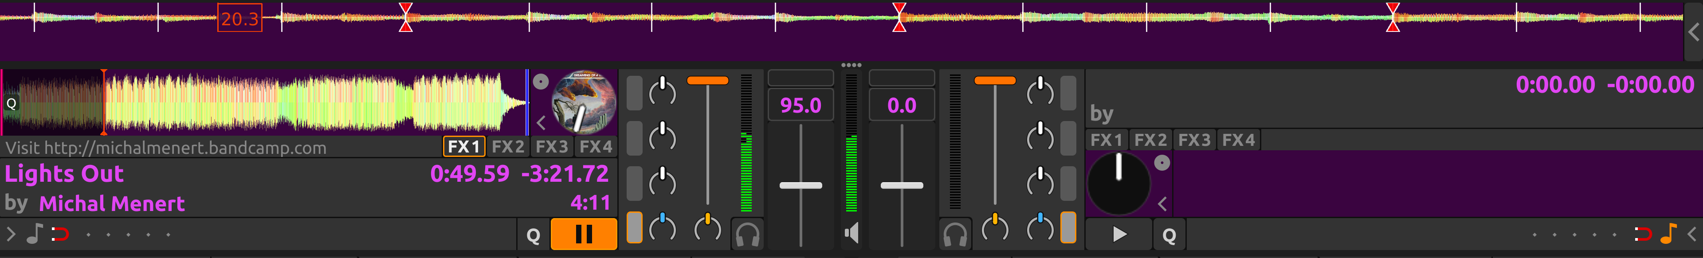Click the Lights Out track title
This screenshot has width=1703, height=258.
[64, 173]
